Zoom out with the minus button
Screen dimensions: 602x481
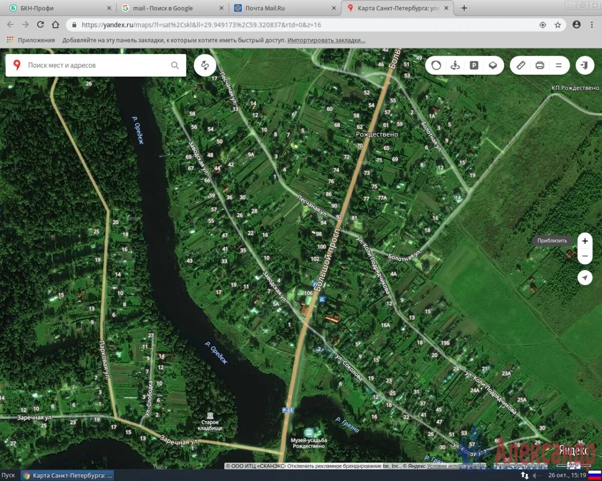[585, 256]
